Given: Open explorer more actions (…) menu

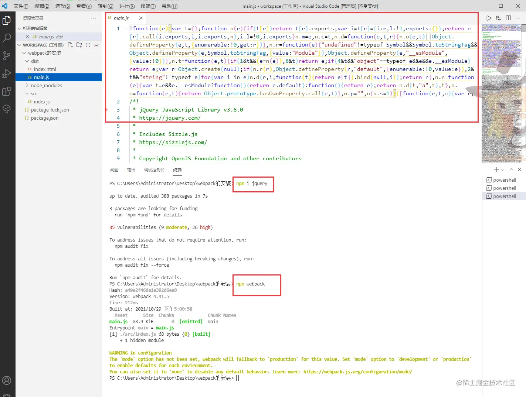Looking at the screenshot, I should pyautogui.click(x=94, y=18).
